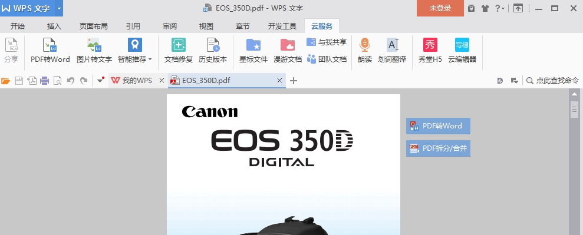
Task: Open 团队文档 team documents
Action: pos(327,59)
